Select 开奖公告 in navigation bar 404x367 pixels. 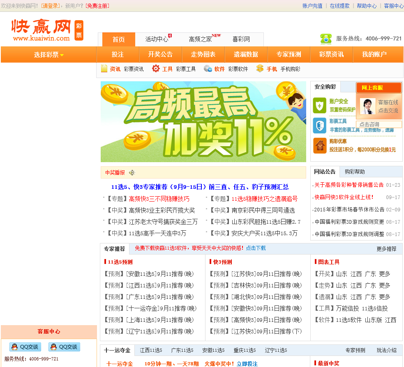click(161, 54)
